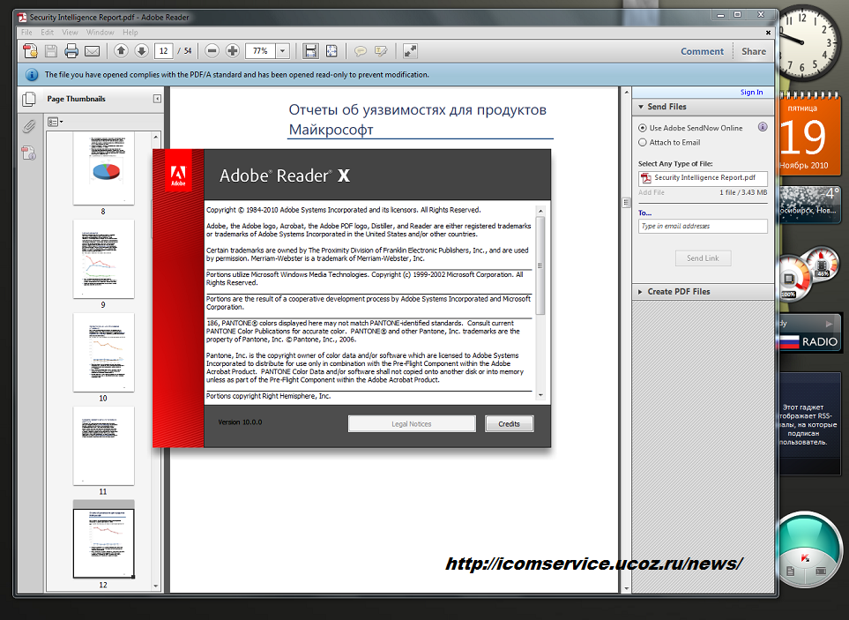Click the fit one full page icon
The image size is (849, 620).
click(331, 51)
